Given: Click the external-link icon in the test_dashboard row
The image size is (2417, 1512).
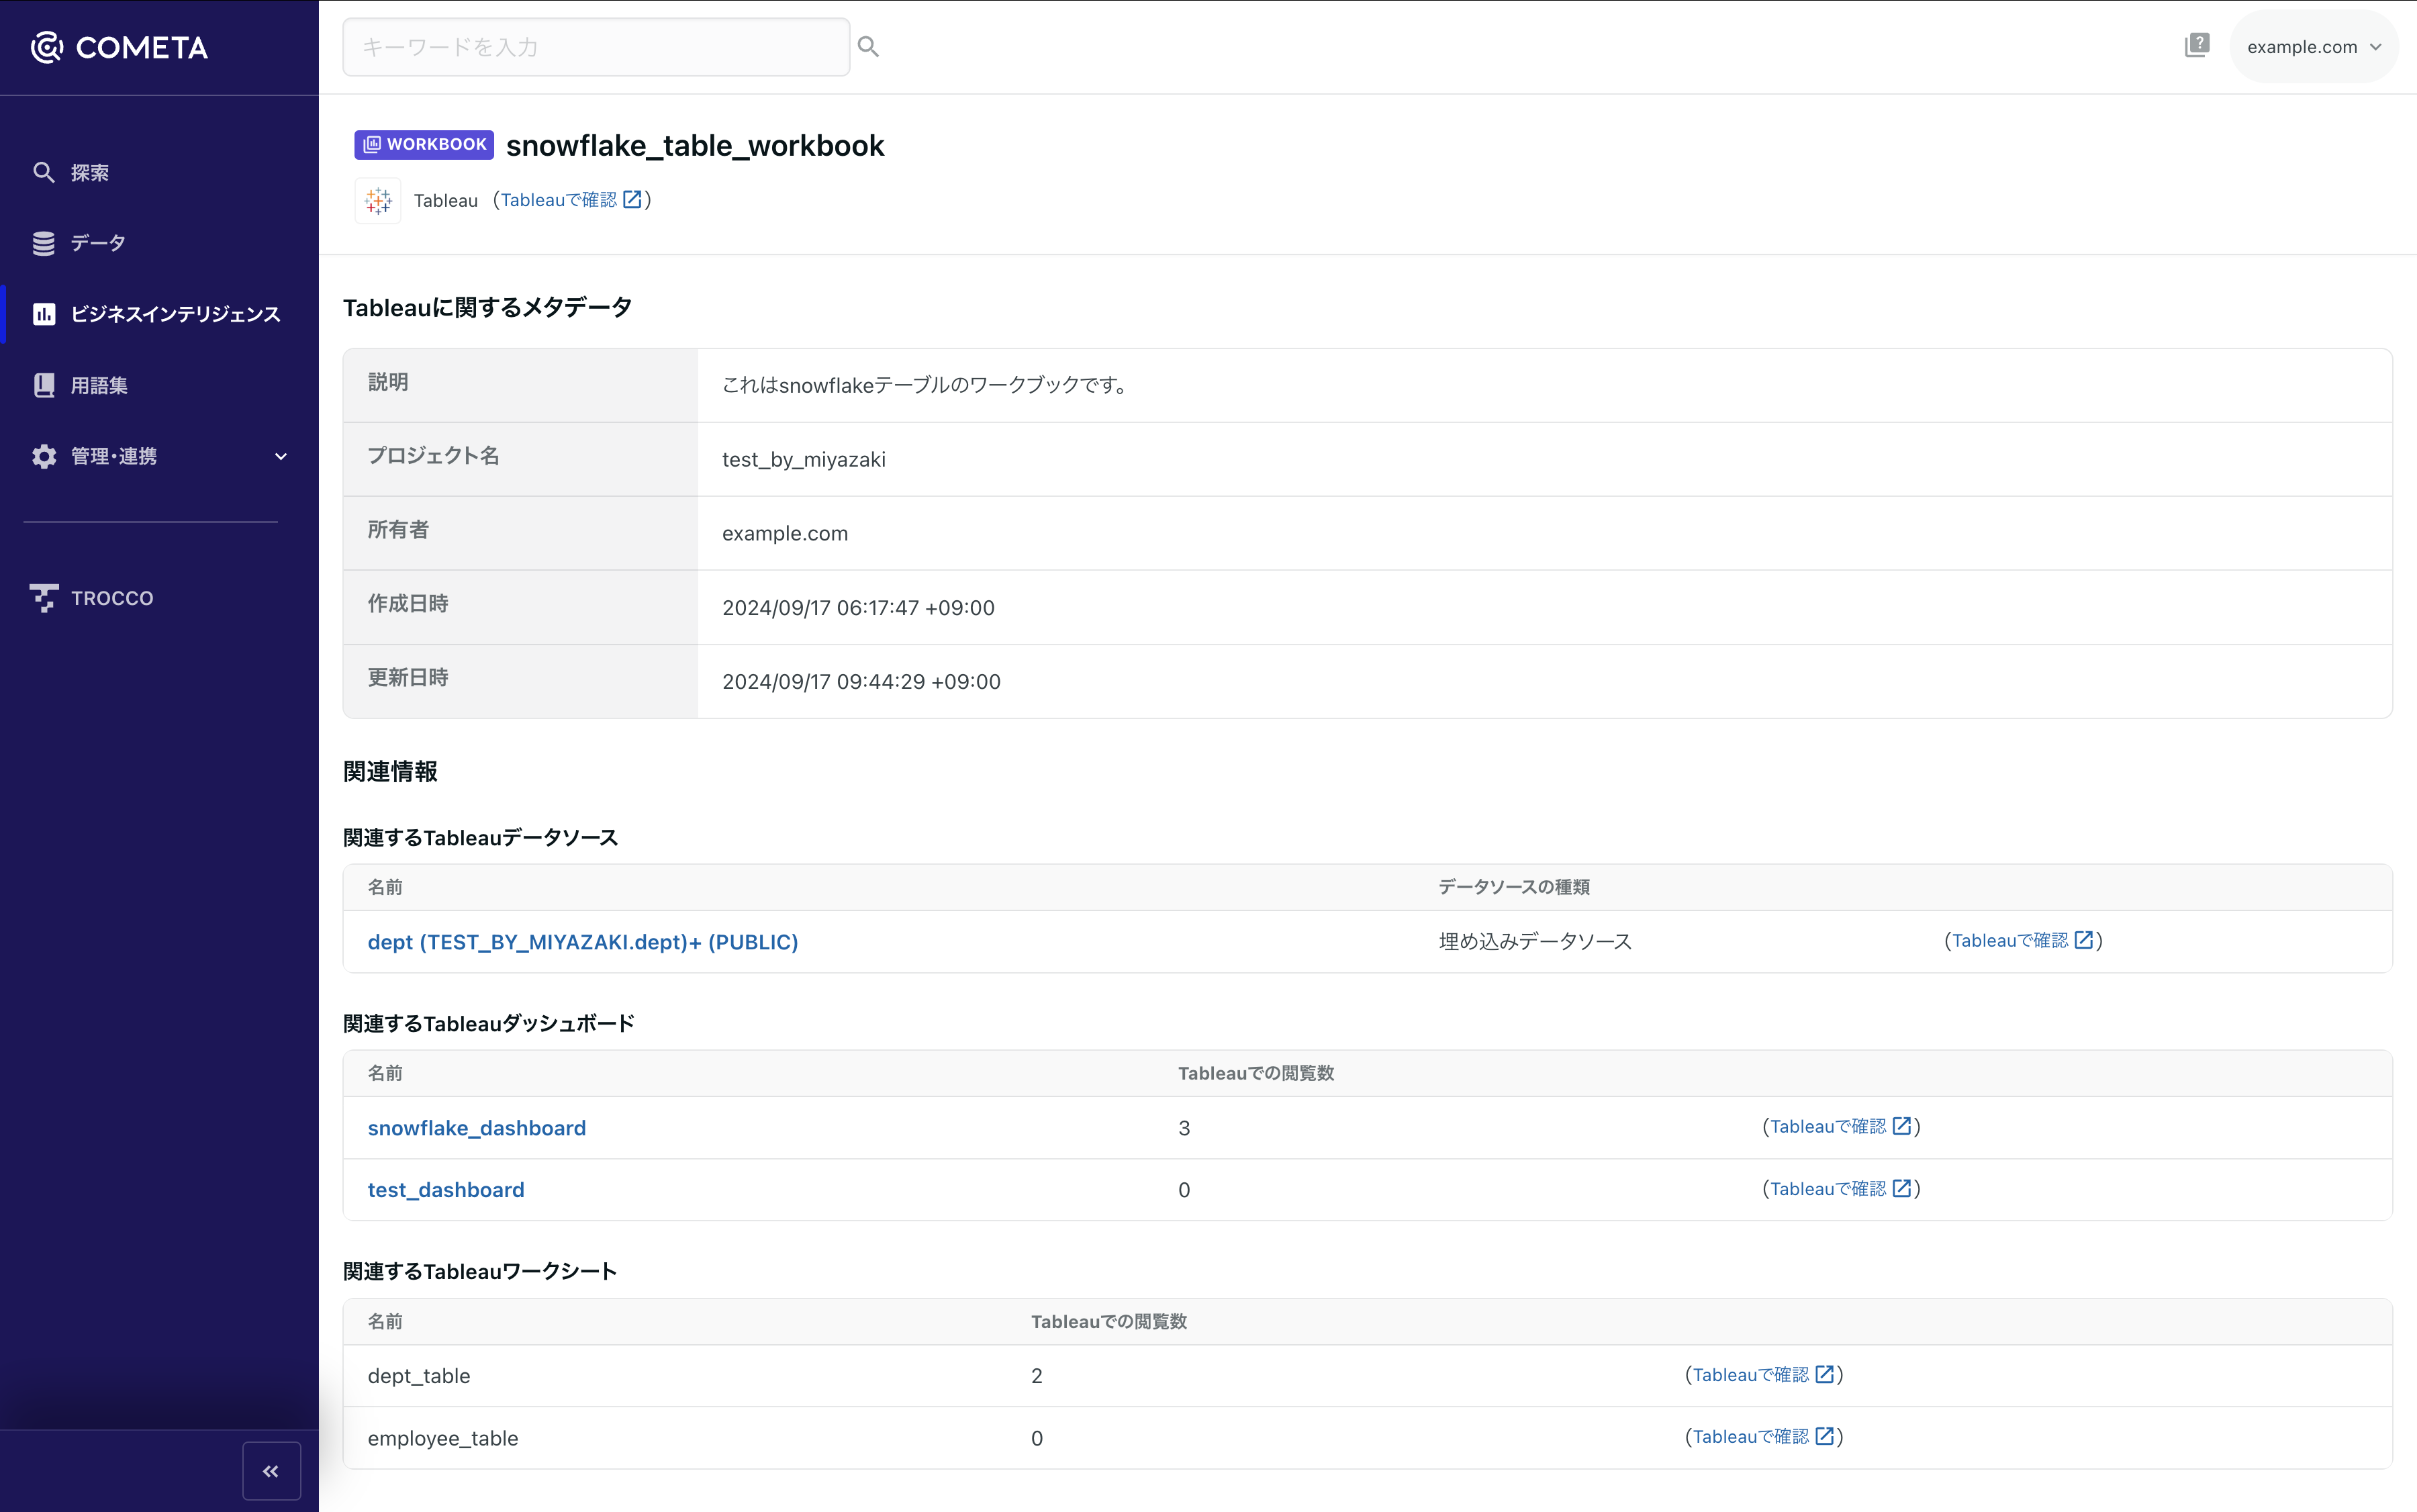Looking at the screenshot, I should 1902,1188.
